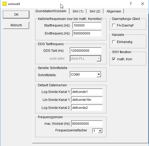Click the 'SWV Iteration' group title
The width and height of the screenshot is (149, 146).
point(122,52)
